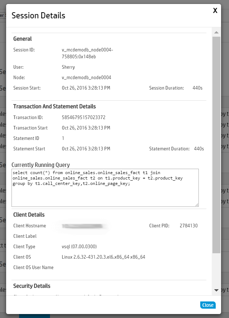Click the blurred Client Hostname value
The height and width of the screenshot is (318, 229).
(85, 226)
